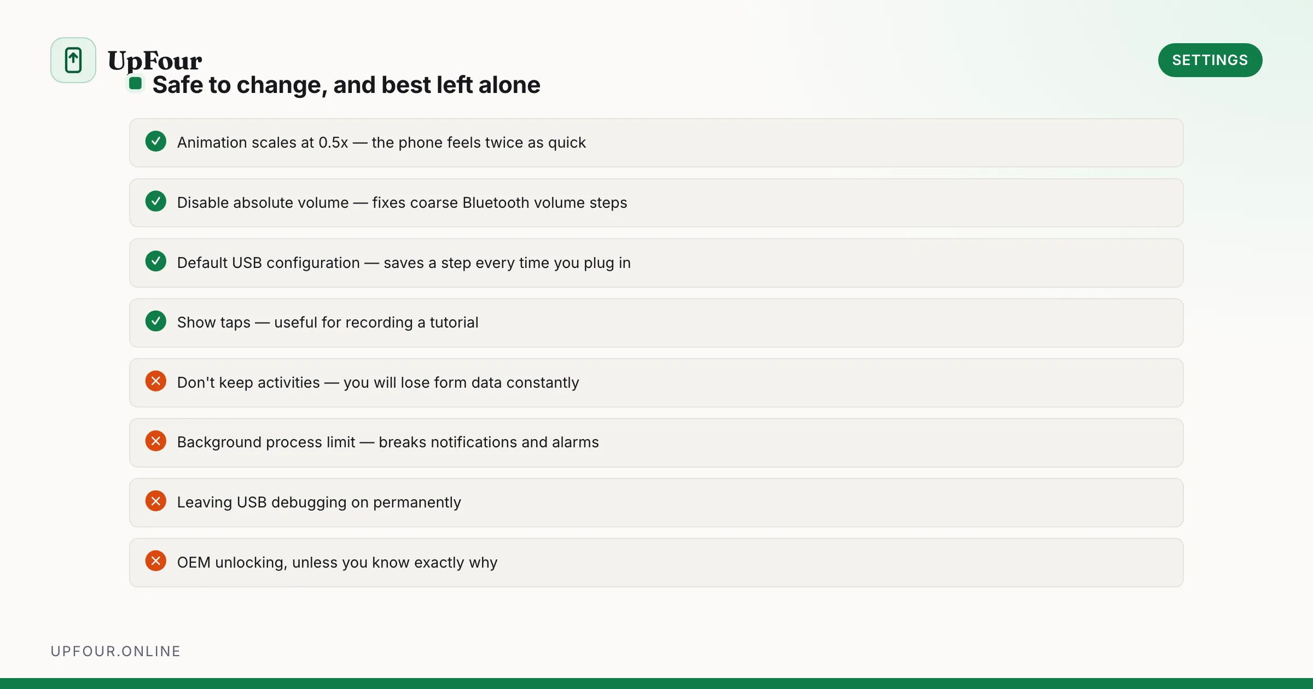Viewport: 1313px width, 689px height.
Task: Click red X icon beside Leaving USB debugging
Action: pyautogui.click(x=156, y=501)
